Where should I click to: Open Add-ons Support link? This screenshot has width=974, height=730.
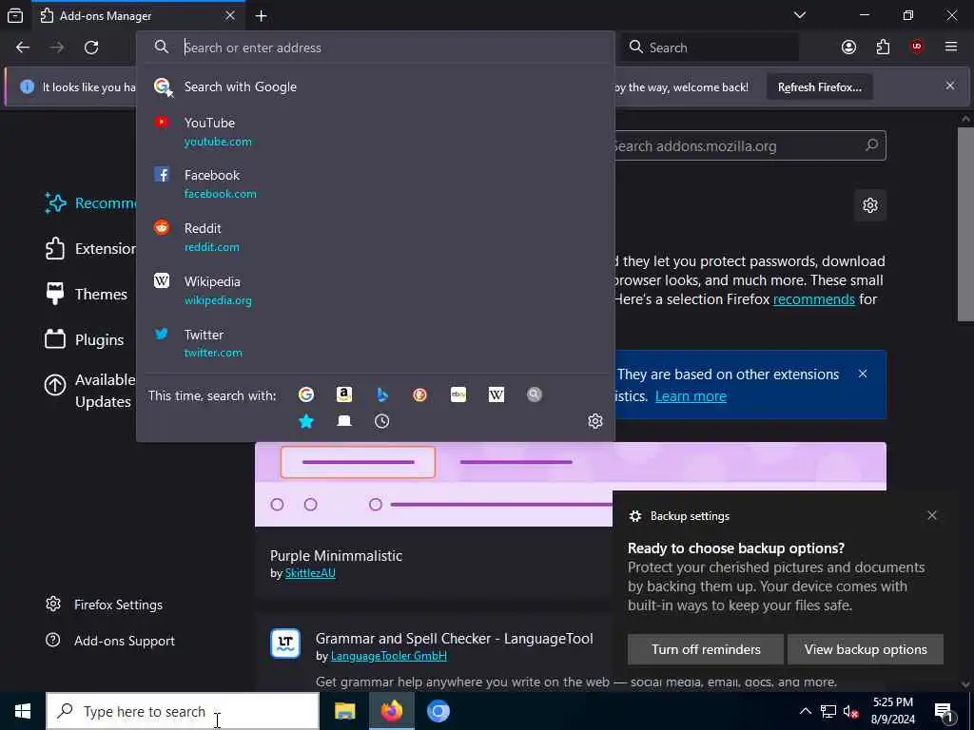pyautogui.click(x=110, y=641)
